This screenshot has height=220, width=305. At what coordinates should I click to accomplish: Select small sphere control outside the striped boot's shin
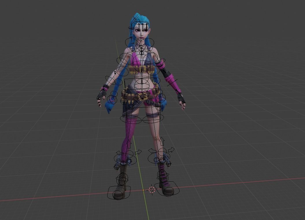tap(169, 163)
